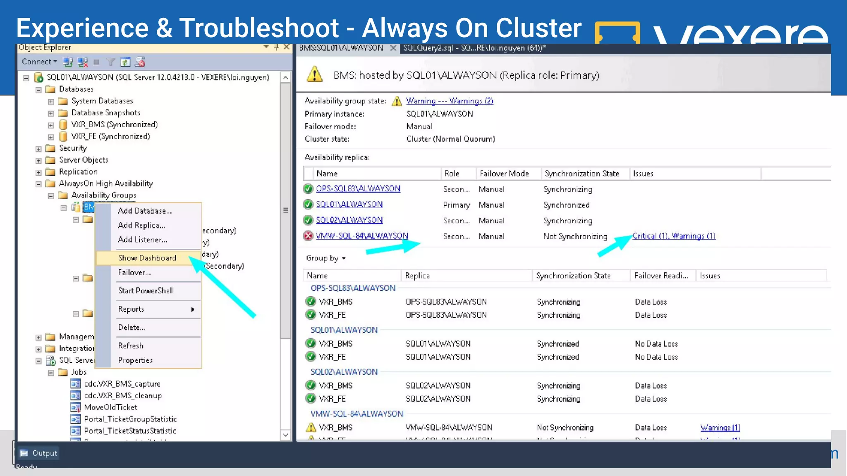Open the Object Explorer window position dropdown

[266, 47]
